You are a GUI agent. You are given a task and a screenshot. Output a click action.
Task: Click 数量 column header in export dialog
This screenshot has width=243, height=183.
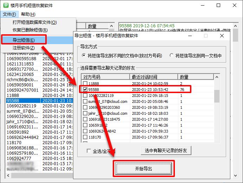(x=196, y=77)
